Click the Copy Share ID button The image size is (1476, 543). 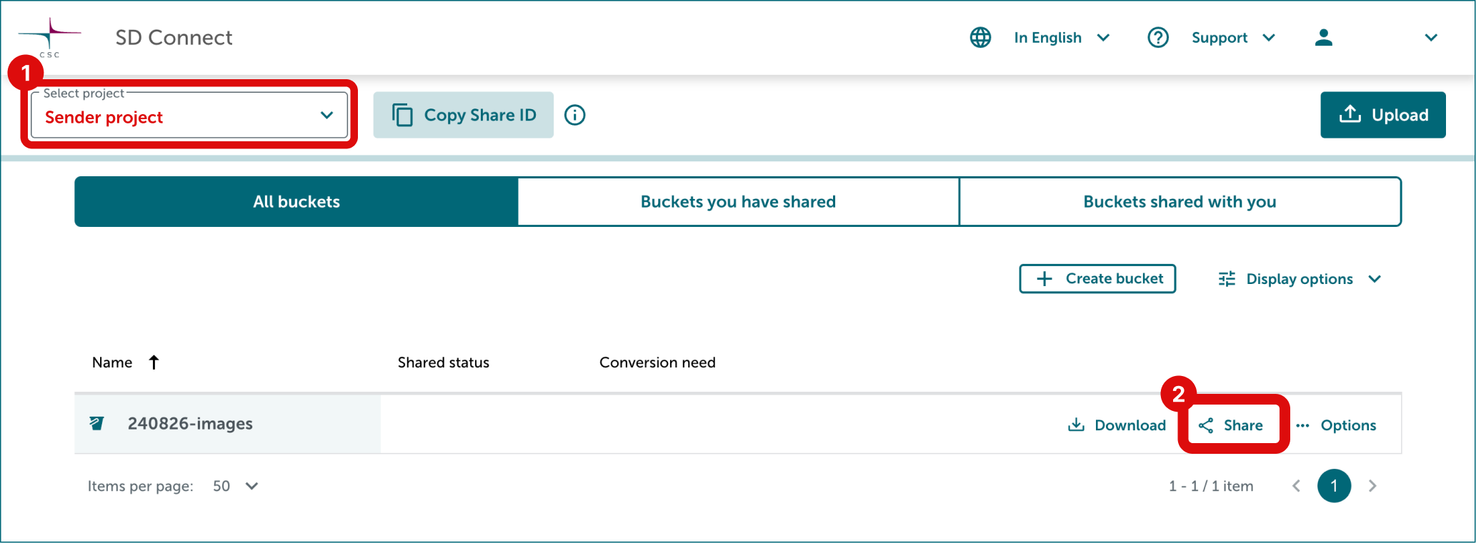coord(463,115)
